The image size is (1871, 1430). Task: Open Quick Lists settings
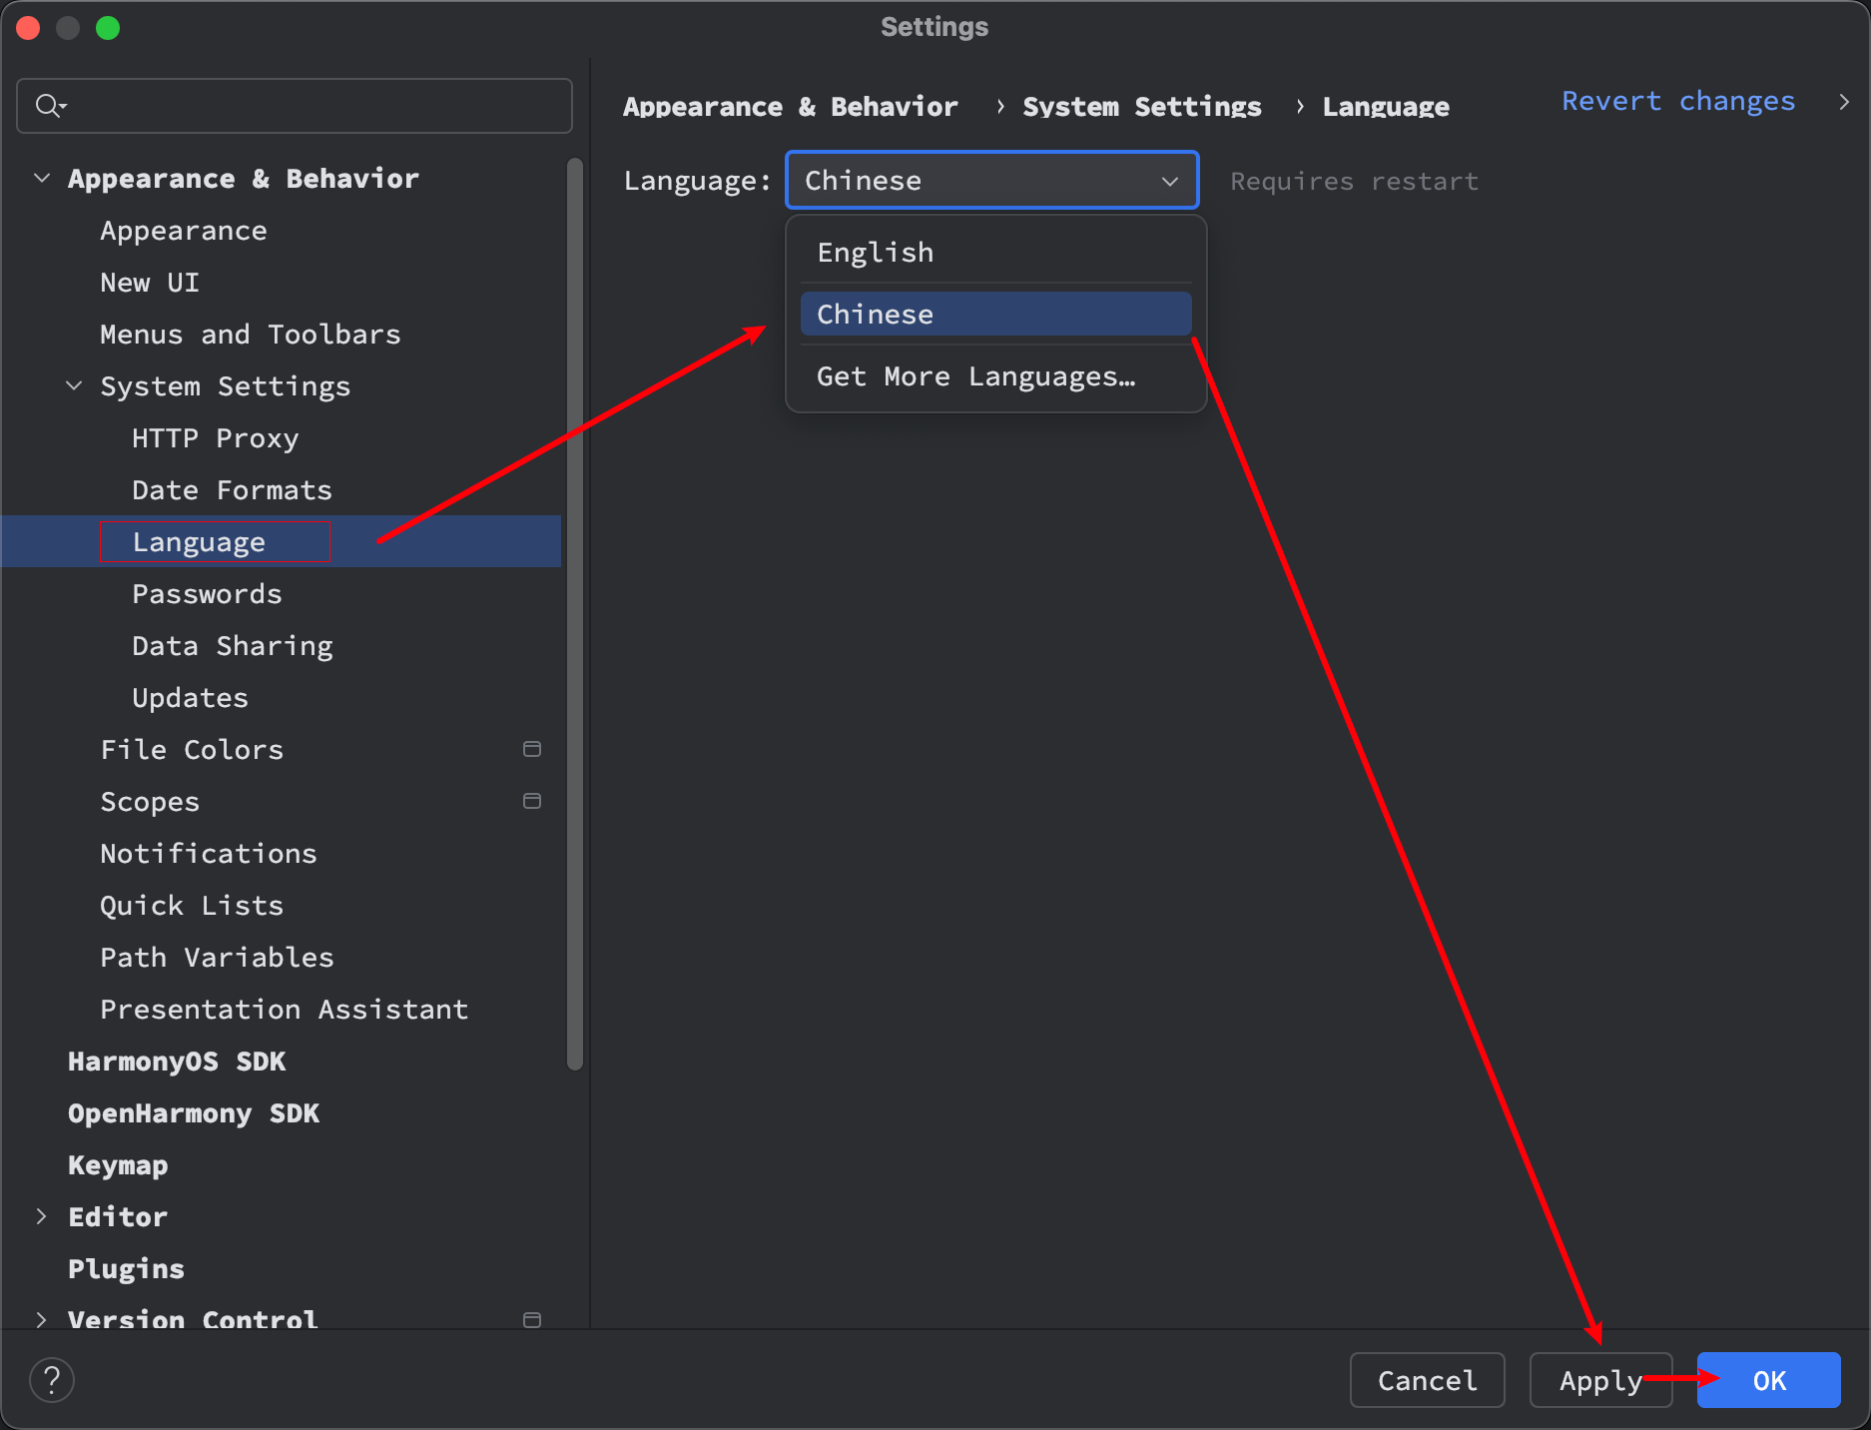pyautogui.click(x=192, y=906)
